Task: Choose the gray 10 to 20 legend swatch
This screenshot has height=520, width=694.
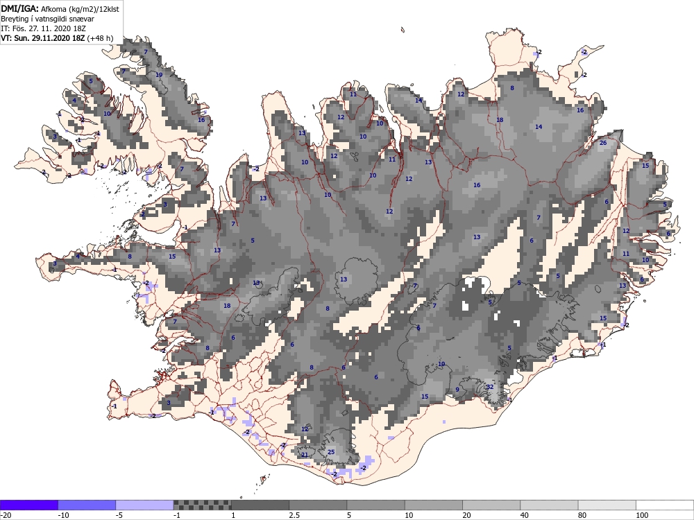Action: click(x=434, y=505)
